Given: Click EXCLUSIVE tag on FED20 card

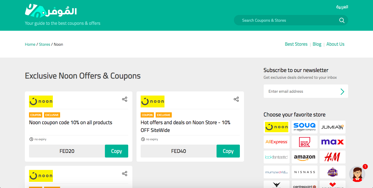Looking at the screenshot, I should [x=52, y=115].
